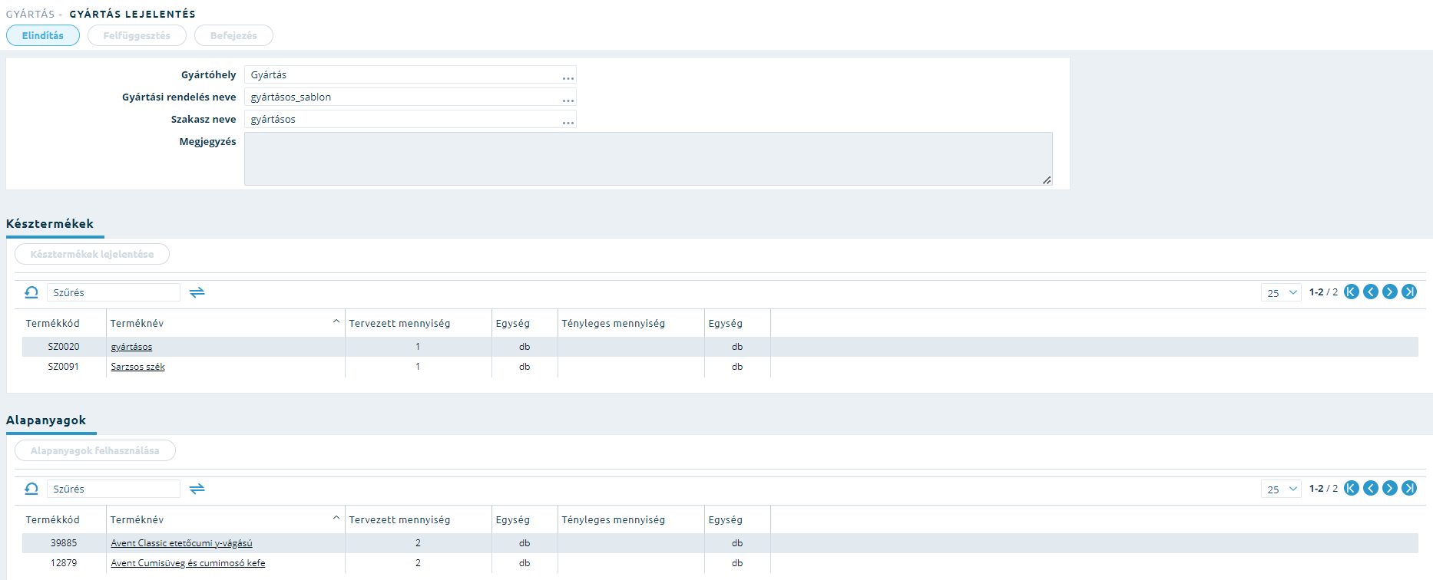Image resolution: width=1433 pixels, height=580 pixels.
Task: Click the refresh icon in Alapanyagok table
Action: 31,489
